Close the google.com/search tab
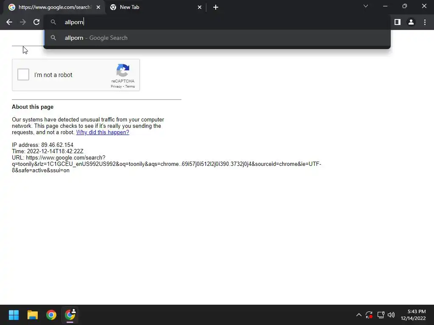434x325 pixels. point(98,7)
